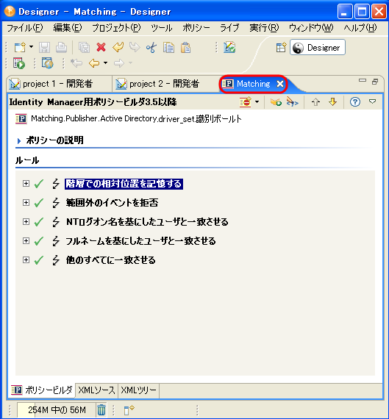Click the Paste clipboard icon
This screenshot has width=389, height=419.
[x=185, y=48]
